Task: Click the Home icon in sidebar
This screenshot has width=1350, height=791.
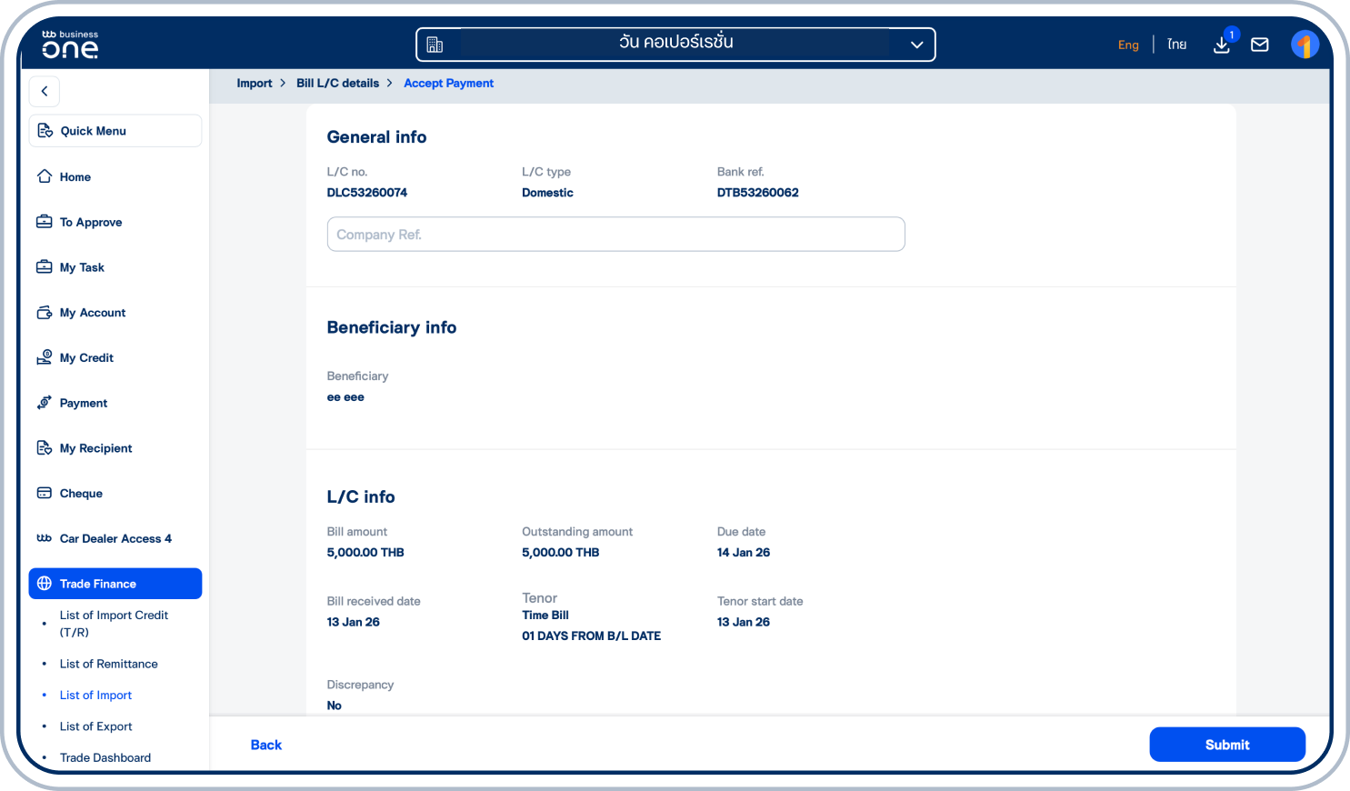Action: point(45,176)
